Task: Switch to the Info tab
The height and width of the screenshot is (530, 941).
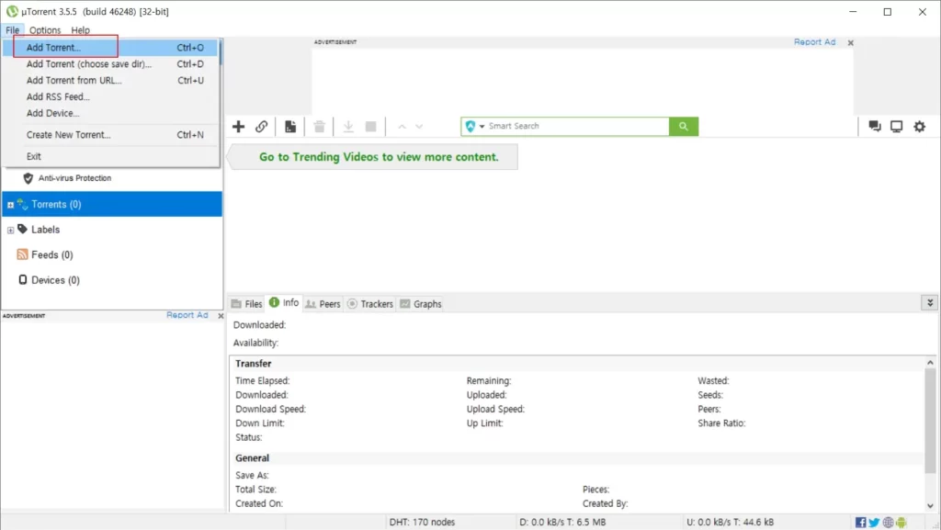Action: 284,303
